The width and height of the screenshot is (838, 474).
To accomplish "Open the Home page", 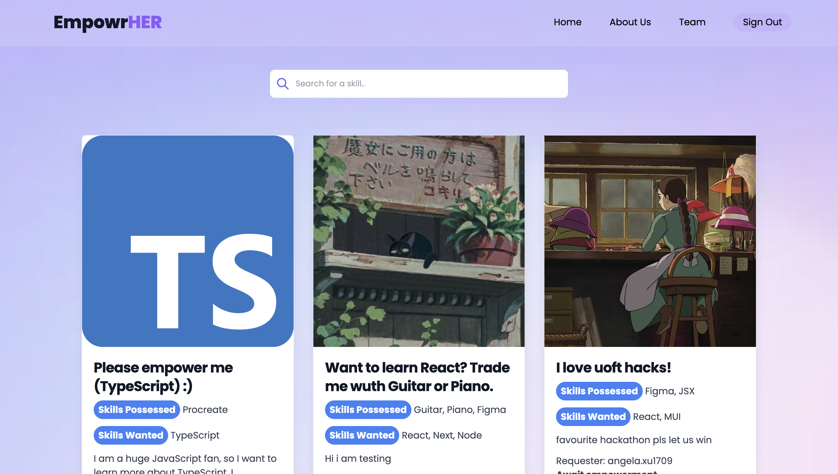I will 567,22.
